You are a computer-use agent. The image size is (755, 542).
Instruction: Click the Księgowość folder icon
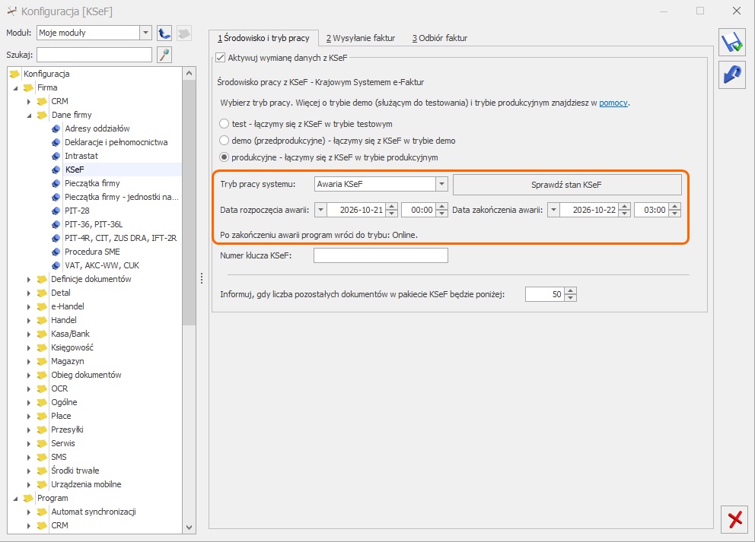[43, 347]
